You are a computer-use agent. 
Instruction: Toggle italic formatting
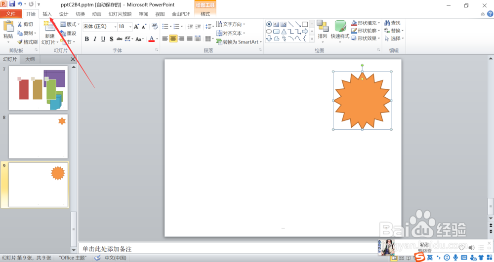95,38
